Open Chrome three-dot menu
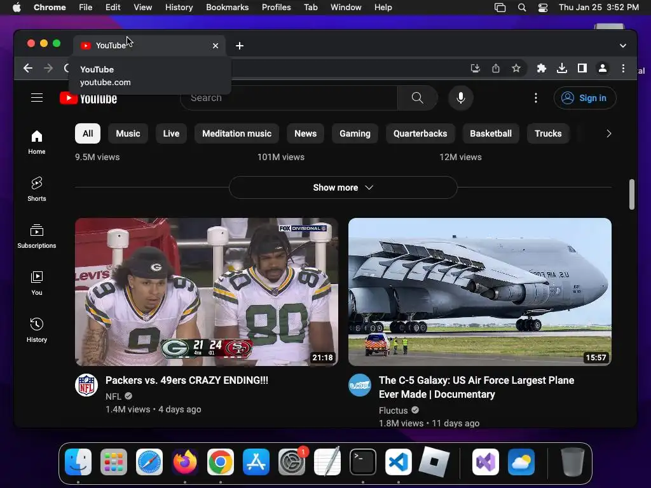This screenshot has width=651, height=488. pyautogui.click(x=623, y=68)
